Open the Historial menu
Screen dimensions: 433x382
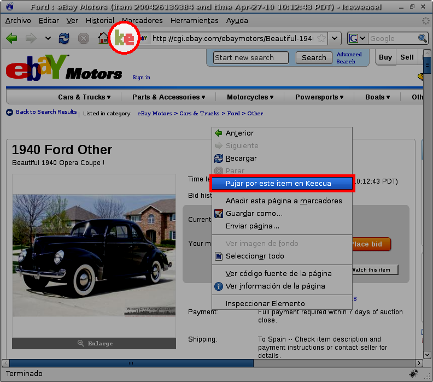(x=100, y=20)
